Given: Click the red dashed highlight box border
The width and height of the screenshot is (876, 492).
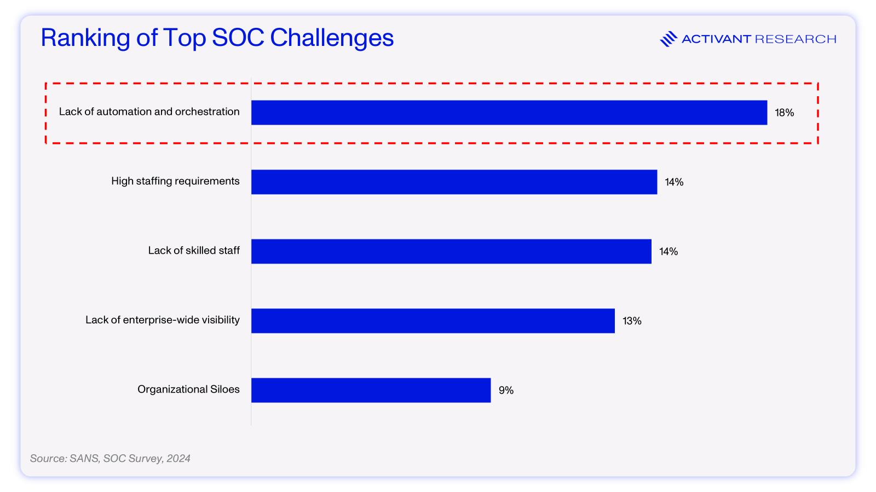Looking at the screenshot, I should (x=431, y=84).
